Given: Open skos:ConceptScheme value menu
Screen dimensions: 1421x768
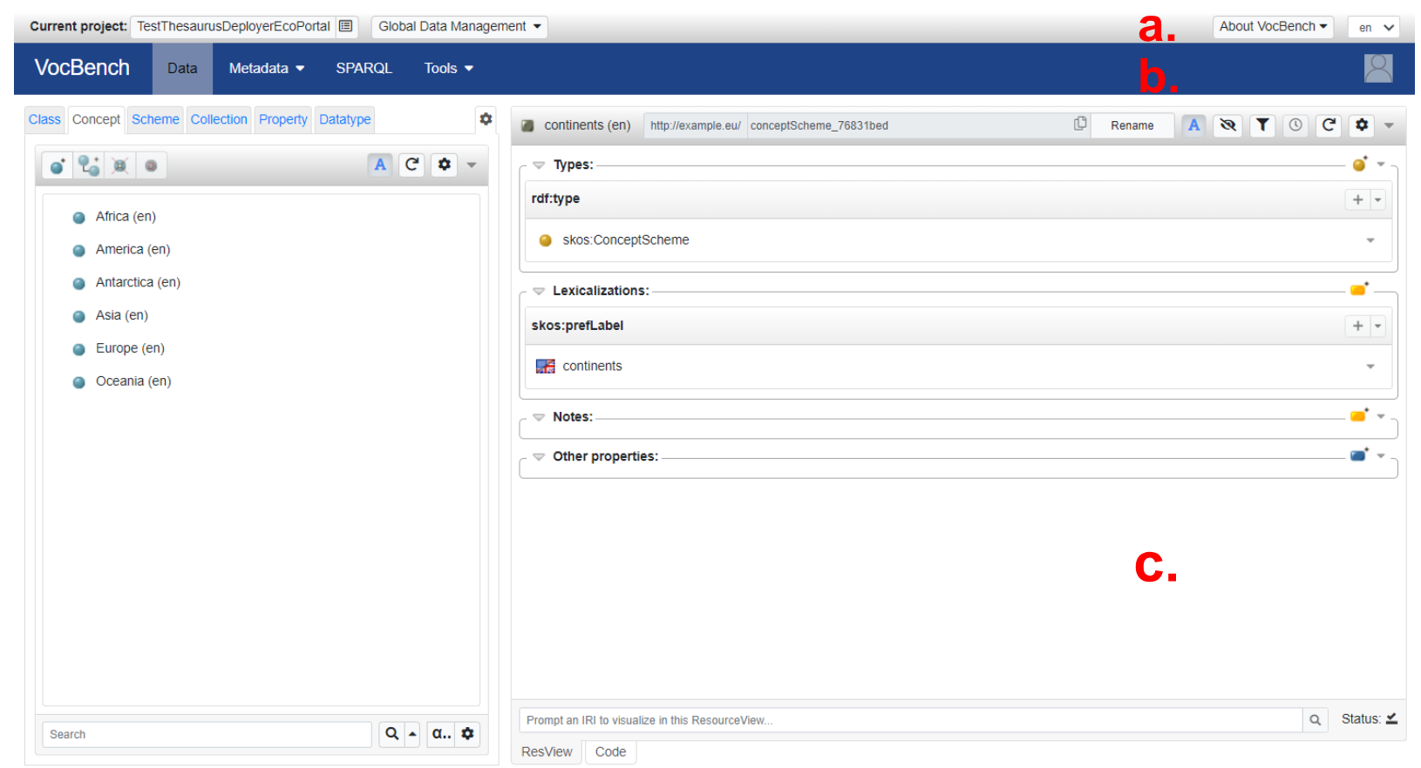Looking at the screenshot, I should [1370, 240].
